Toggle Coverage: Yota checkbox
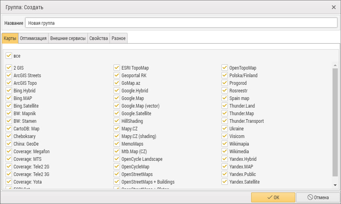The height and width of the screenshot is (204, 341). [x=9, y=182]
